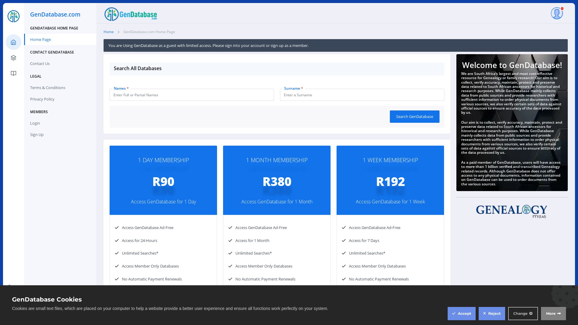This screenshot has width=578, height=325.
Task: Click the GenDatabase tree logo in the rail
Action: (14, 16)
